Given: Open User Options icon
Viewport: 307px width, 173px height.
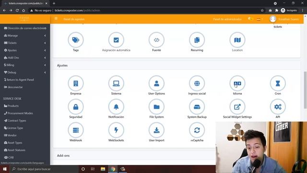Looking at the screenshot, I should 156,83.
